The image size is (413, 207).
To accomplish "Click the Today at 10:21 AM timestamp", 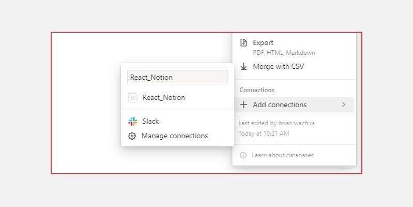I will click(264, 134).
